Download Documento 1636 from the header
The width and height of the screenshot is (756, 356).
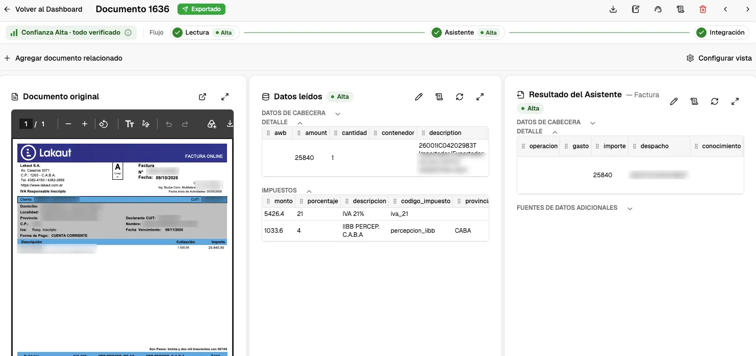coord(613,9)
